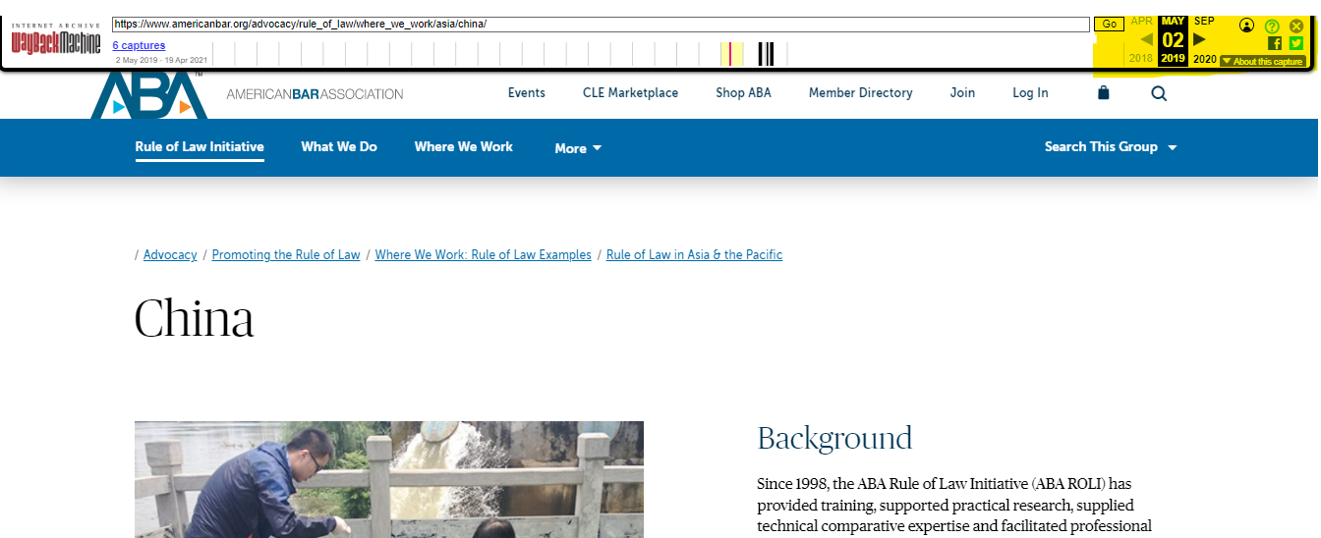Screen dimensions: 1321x538
Task: Go to previous capture arrow
Action: 1146,39
